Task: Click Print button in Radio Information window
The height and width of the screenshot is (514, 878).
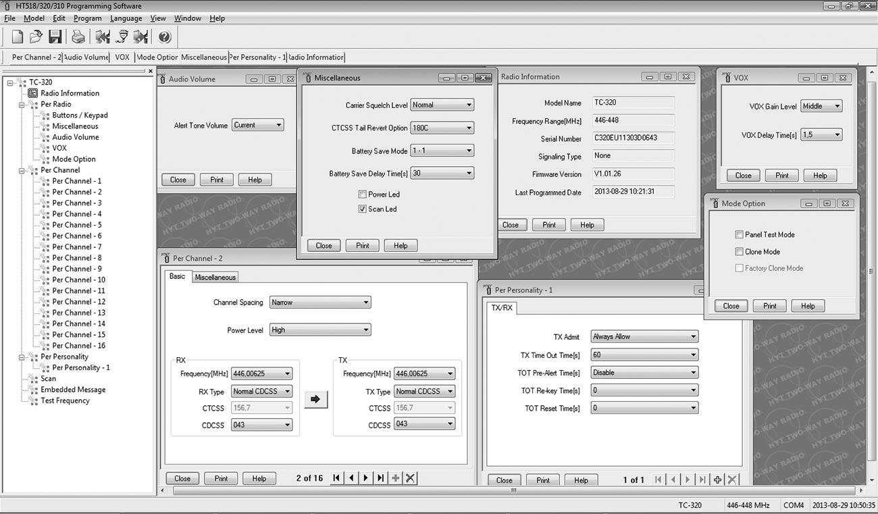Action: (548, 225)
